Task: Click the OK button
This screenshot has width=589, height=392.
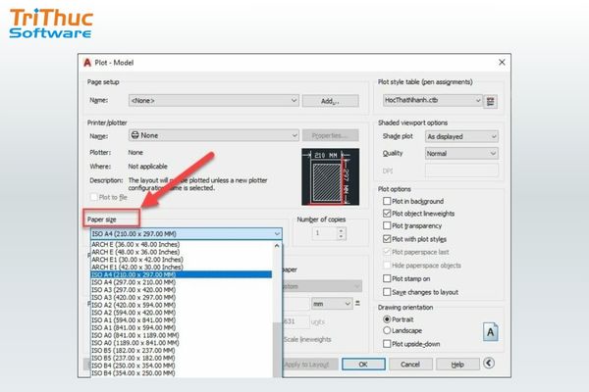Action: click(363, 365)
